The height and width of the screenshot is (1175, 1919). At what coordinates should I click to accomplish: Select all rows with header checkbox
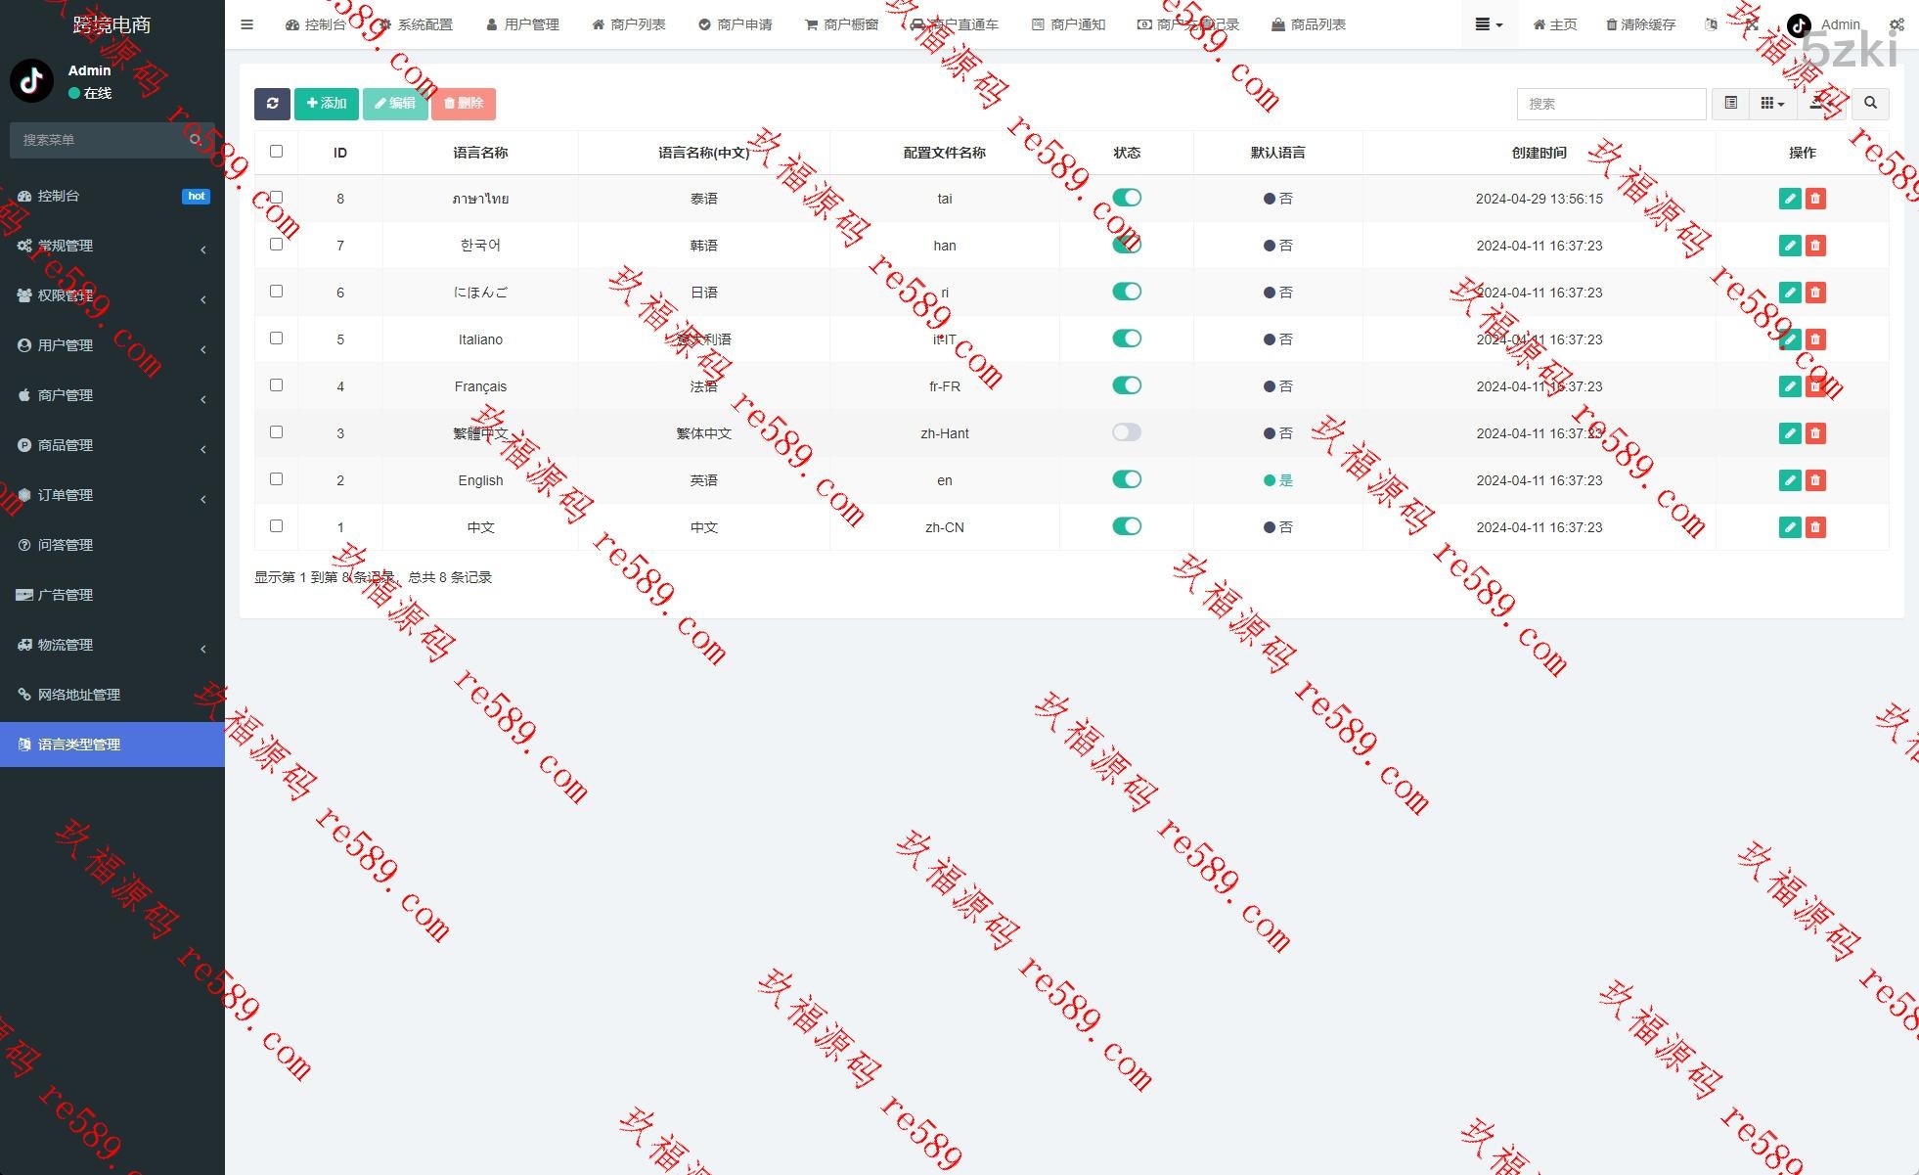click(x=276, y=152)
